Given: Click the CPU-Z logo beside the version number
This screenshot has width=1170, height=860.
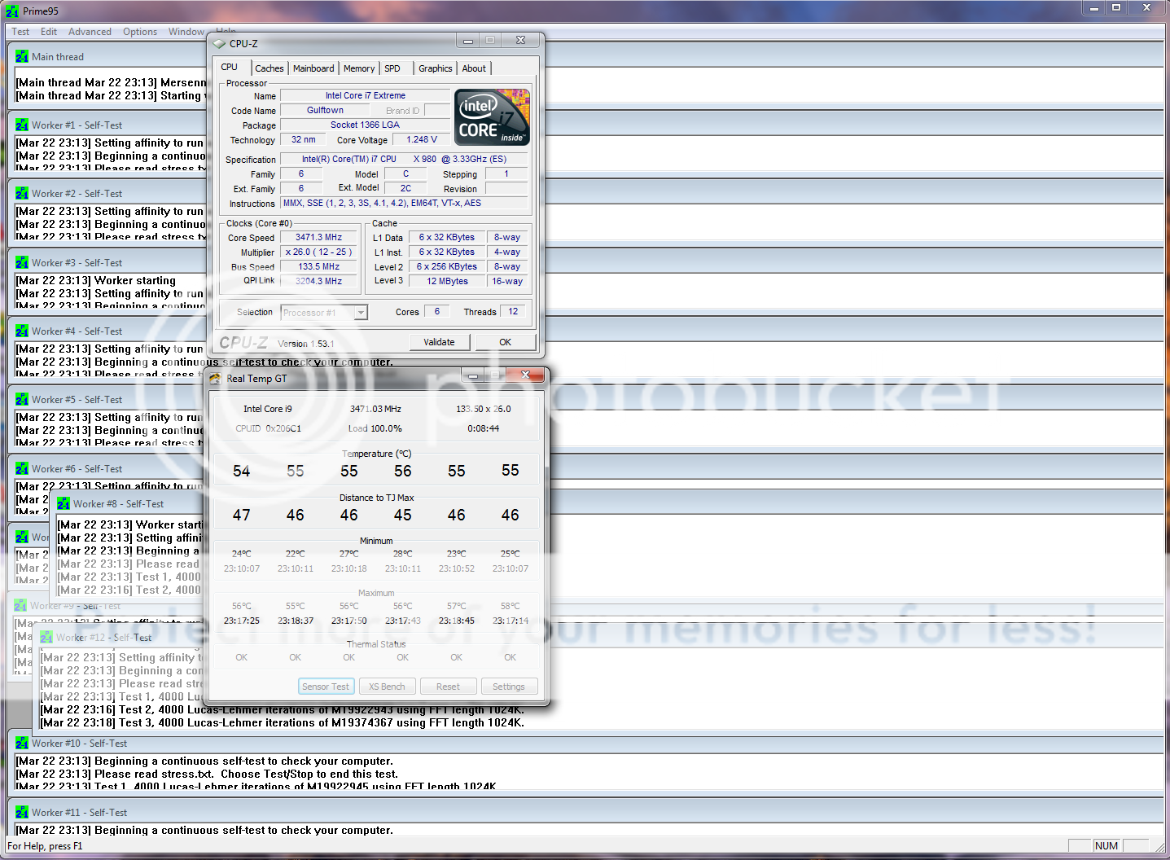Looking at the screenshot, I should coord(243,342).
